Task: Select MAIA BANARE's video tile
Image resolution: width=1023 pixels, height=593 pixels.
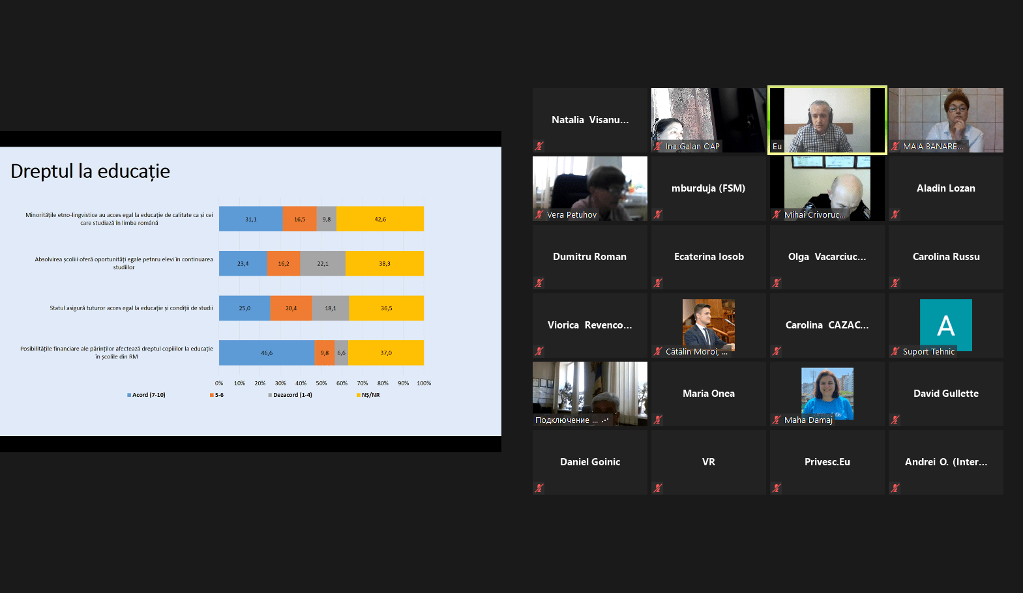Action: pyautogui.click(x=945, y=120)
